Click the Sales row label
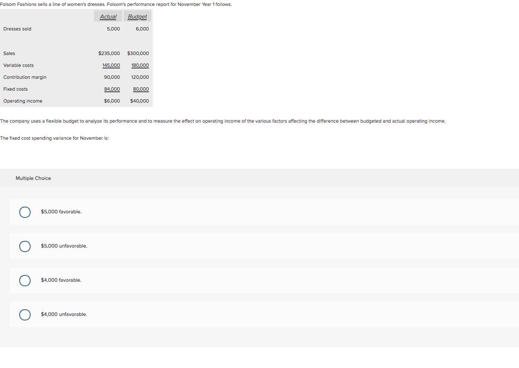Viewport: 519px width, 368px height. click(9, 53)
